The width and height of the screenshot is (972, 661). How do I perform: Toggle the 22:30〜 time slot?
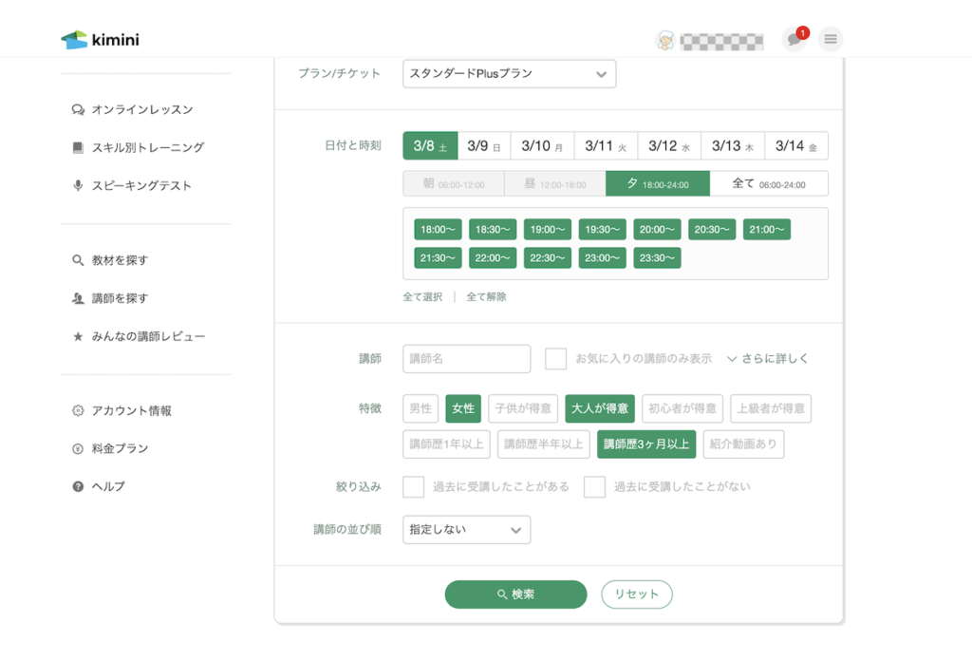click(548, 258)
